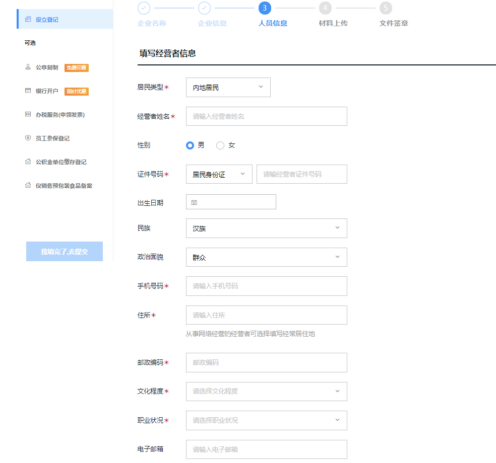Focus the 经营者证件号码 input field
The width and height of the screenshot is (496, 463).
pyautogui.click(x=302, y=174)
